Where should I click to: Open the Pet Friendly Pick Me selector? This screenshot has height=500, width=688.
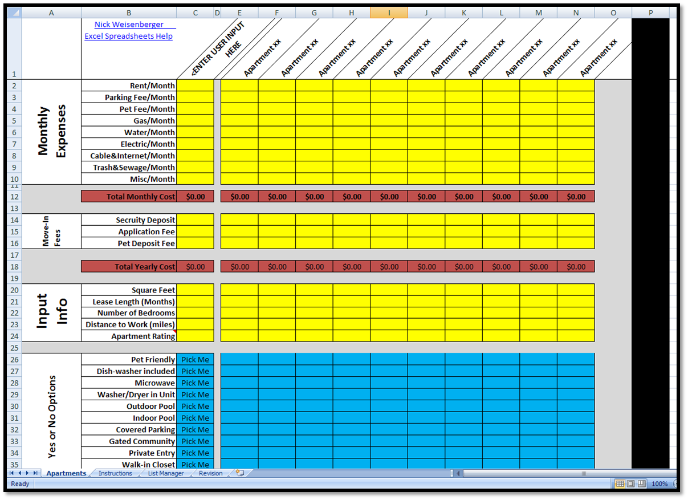(195, 359)
